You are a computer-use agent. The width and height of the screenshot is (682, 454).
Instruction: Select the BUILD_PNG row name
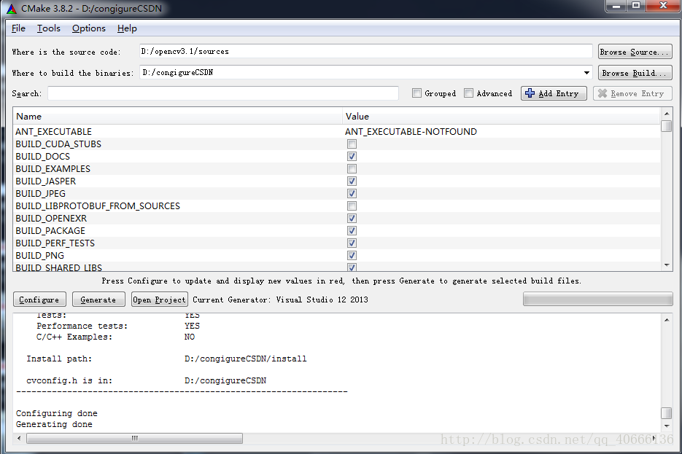pos(40,256)
